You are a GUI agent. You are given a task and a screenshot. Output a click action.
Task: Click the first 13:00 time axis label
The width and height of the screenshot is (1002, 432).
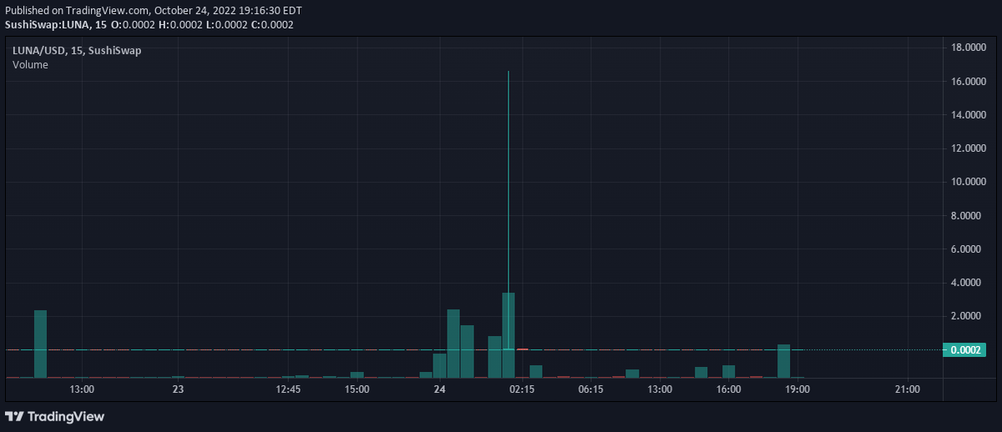82,389
